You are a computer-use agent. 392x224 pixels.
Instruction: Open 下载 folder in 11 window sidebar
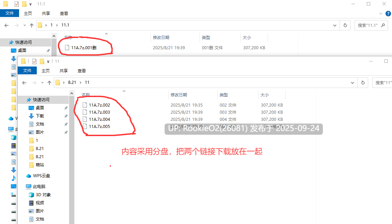coord(40,116)
